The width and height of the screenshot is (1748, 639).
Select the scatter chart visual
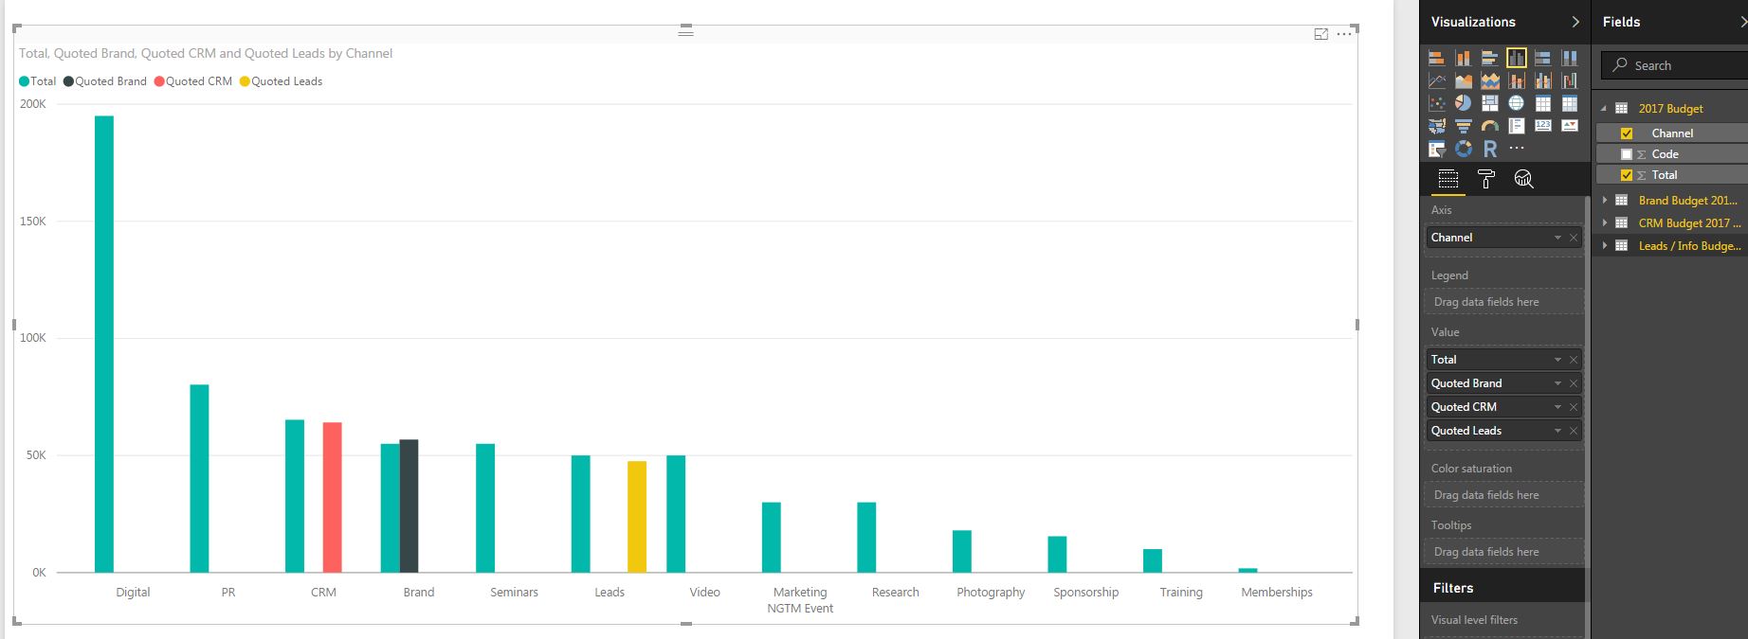[1437, 103]
